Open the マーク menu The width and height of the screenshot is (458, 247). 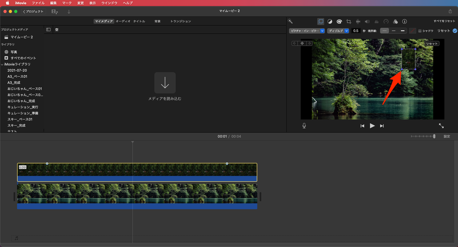[x=67, y=3]
